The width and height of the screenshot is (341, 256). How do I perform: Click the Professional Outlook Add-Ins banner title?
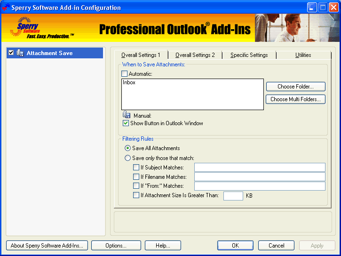pyautogui.click(x=175, y=29)
